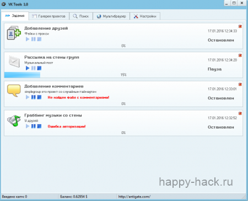The height and width of the screenshot is (201, 248).
Task: Click the VK Tools gear icon in title bar
Action: coord(4,4)
